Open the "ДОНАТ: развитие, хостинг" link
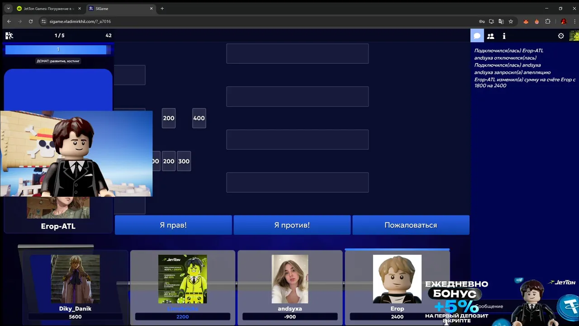 pyautogui.click(x=58, y=61)
